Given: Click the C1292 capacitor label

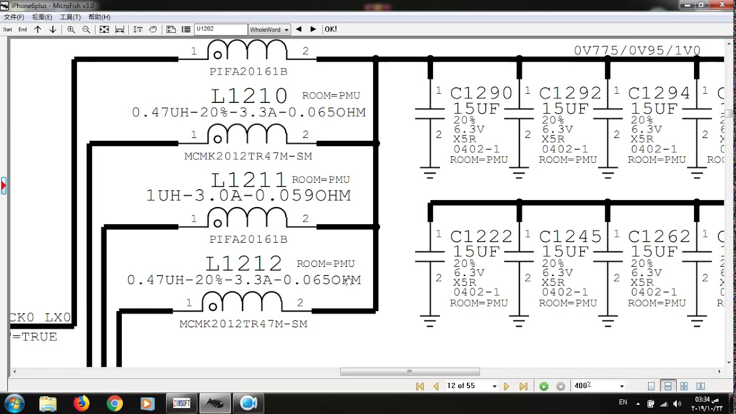Looking at the screenshot, I should point(570,93).
